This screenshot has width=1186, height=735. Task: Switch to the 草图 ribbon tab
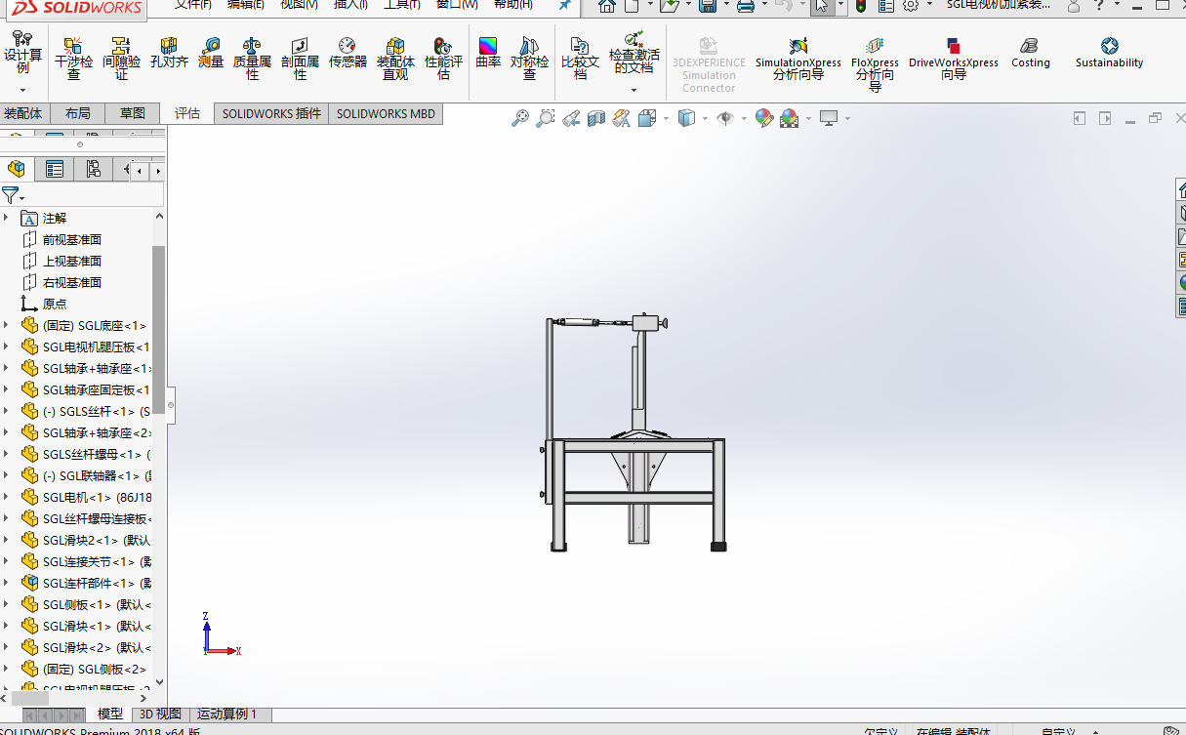click(x=132, y=113)
